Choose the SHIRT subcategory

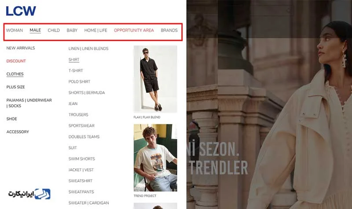(74, 60)
